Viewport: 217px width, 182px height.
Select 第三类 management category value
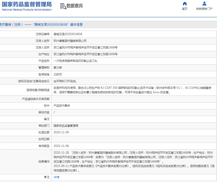pyautogui.click(x=58, y=68)
